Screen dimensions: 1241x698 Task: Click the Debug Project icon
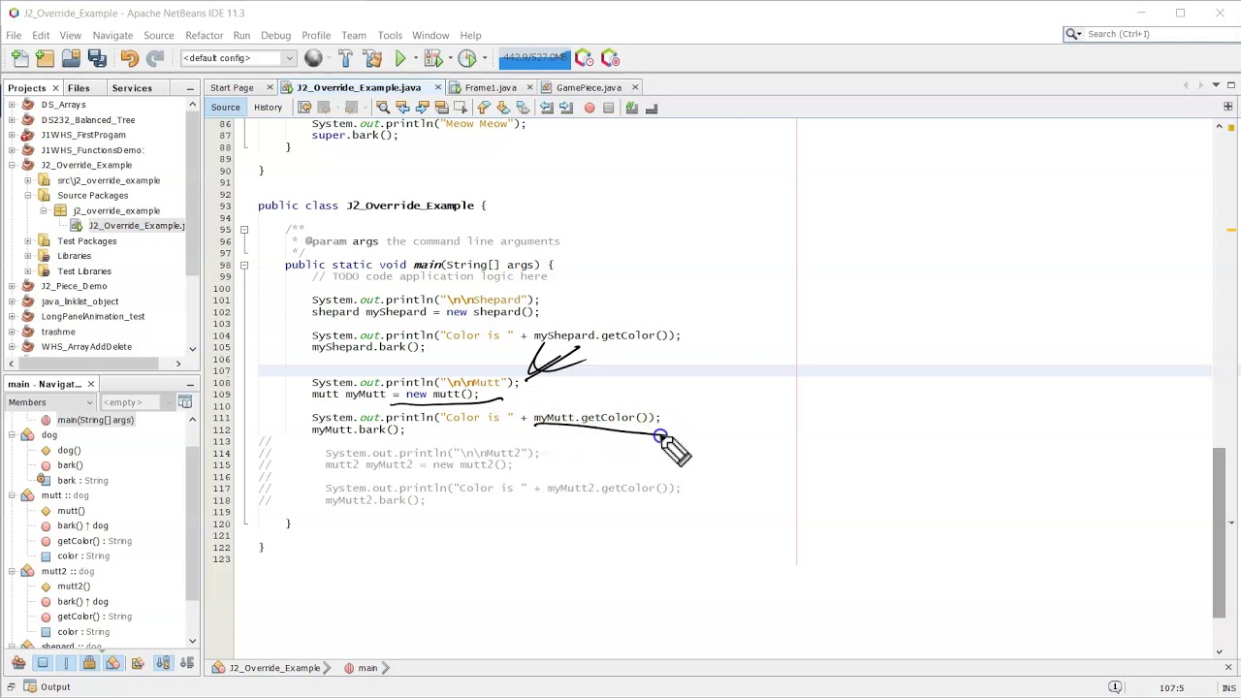click(432, 59)
